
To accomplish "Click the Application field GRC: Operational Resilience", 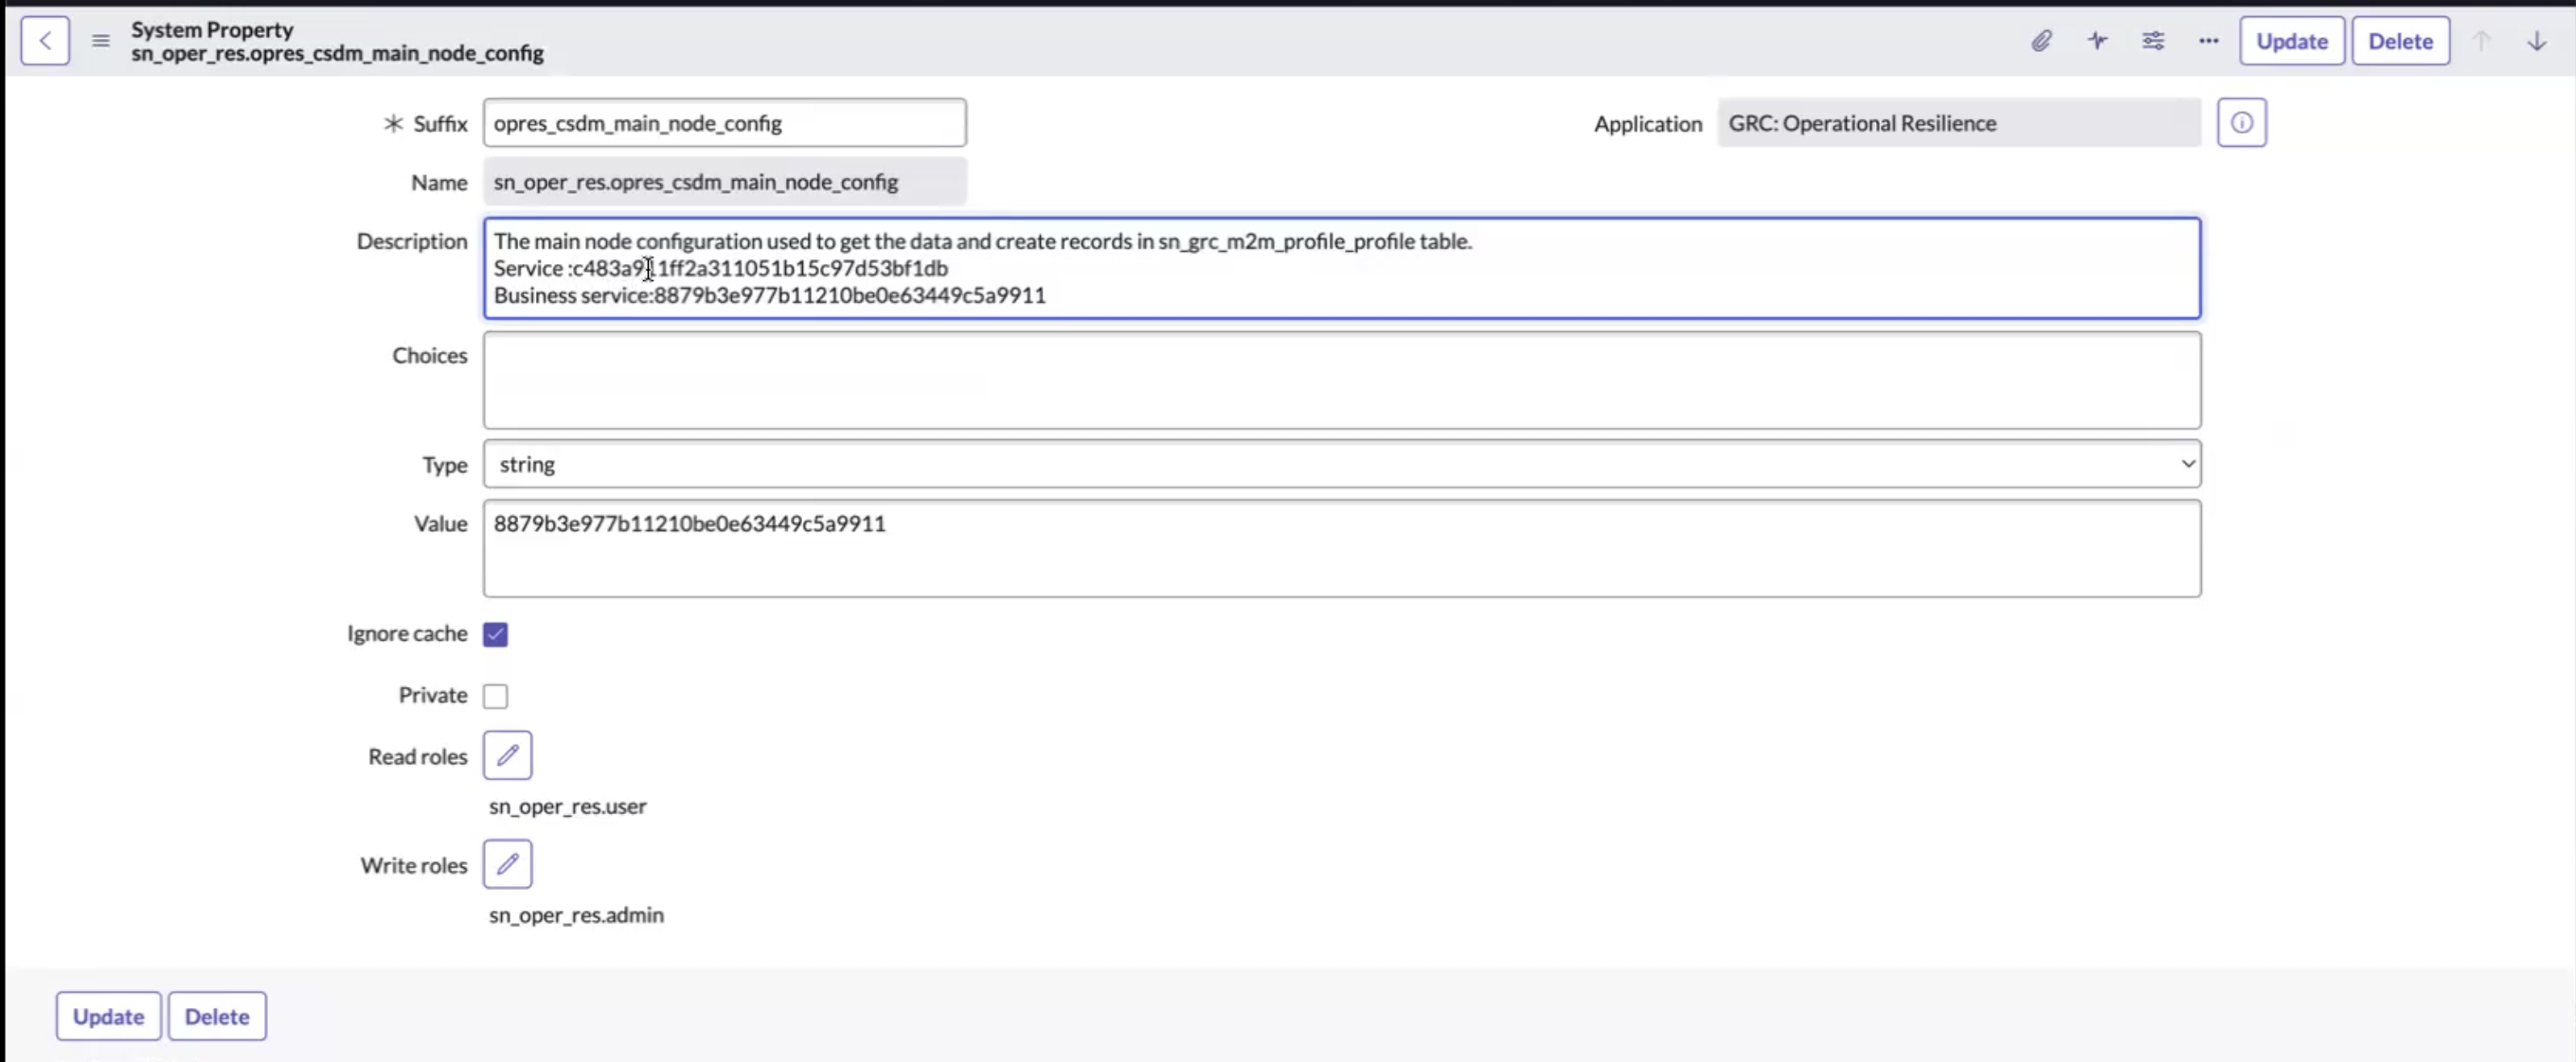I will click(1959, 123).
